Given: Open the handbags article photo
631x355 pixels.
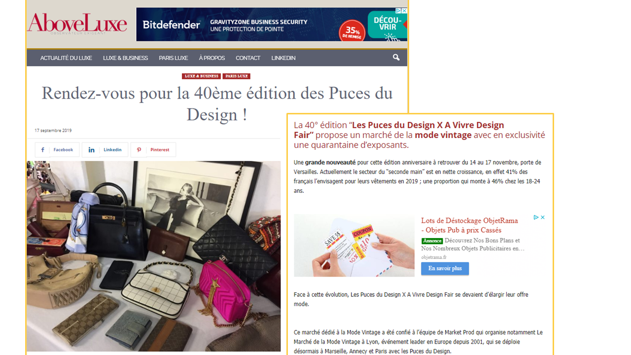Looking at the screenshot, I should [153, 256].
